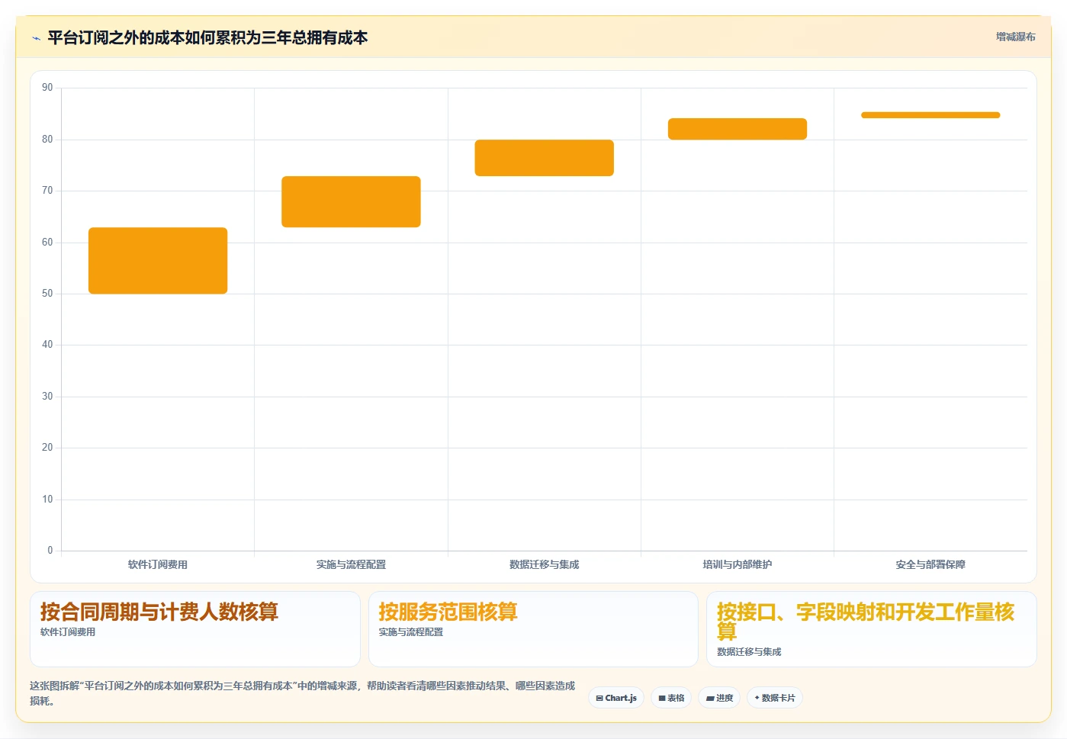Click the 数据迁移与集成 caption in third card
The width and height of the screenshot is (1067, 739).
tap(749, 652)
